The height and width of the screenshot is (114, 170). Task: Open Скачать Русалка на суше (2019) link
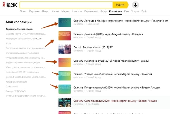tap(111, 61)
